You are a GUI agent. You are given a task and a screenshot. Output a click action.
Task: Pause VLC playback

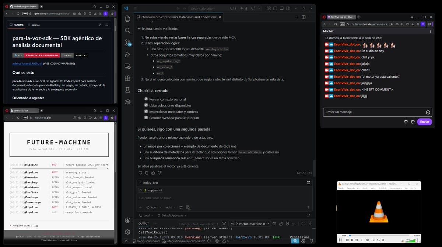click(x=340, y=240)
